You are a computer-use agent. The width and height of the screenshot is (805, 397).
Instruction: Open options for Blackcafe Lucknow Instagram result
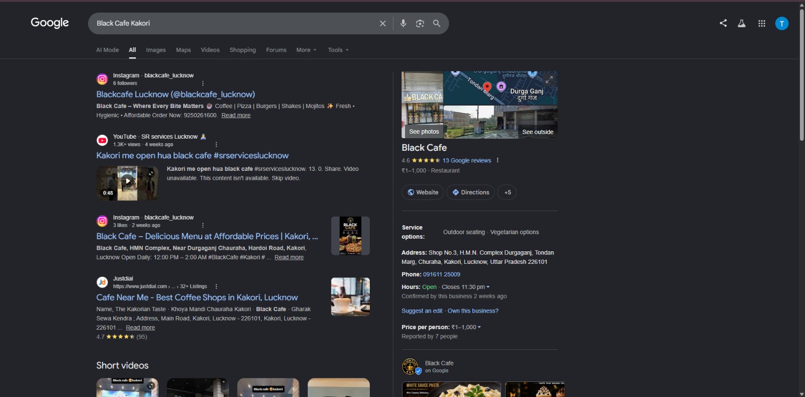pos(203,83)
